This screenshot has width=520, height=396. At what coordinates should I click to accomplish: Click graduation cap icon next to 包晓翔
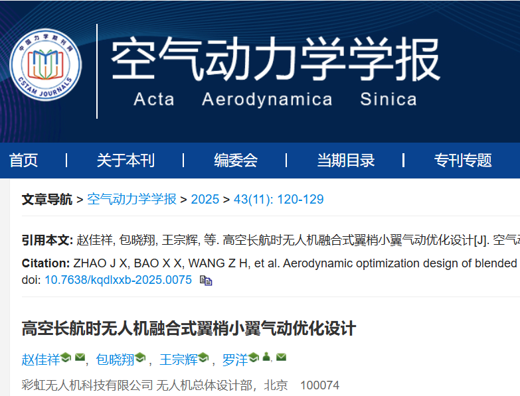(140, 358)
